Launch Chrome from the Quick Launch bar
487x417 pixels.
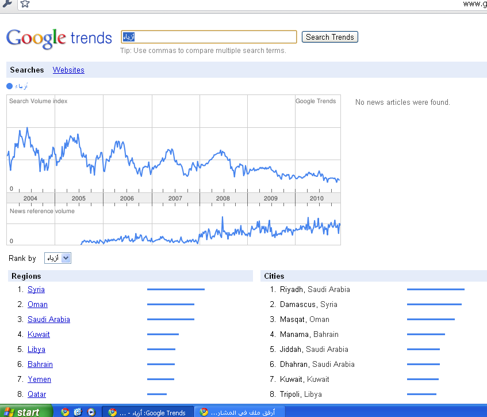coord(65,412)
